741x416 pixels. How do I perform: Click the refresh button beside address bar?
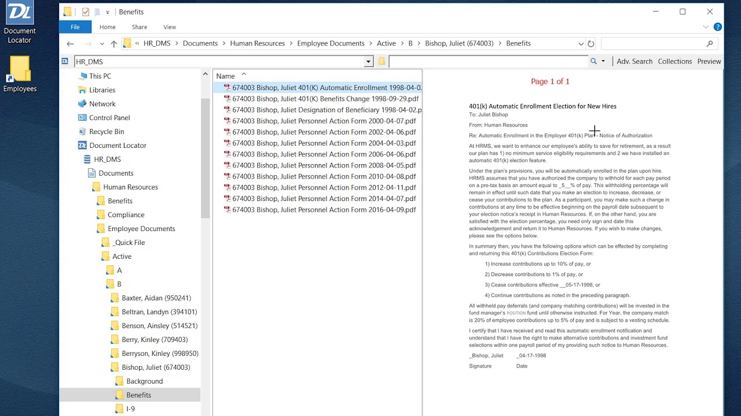[590, 43]
